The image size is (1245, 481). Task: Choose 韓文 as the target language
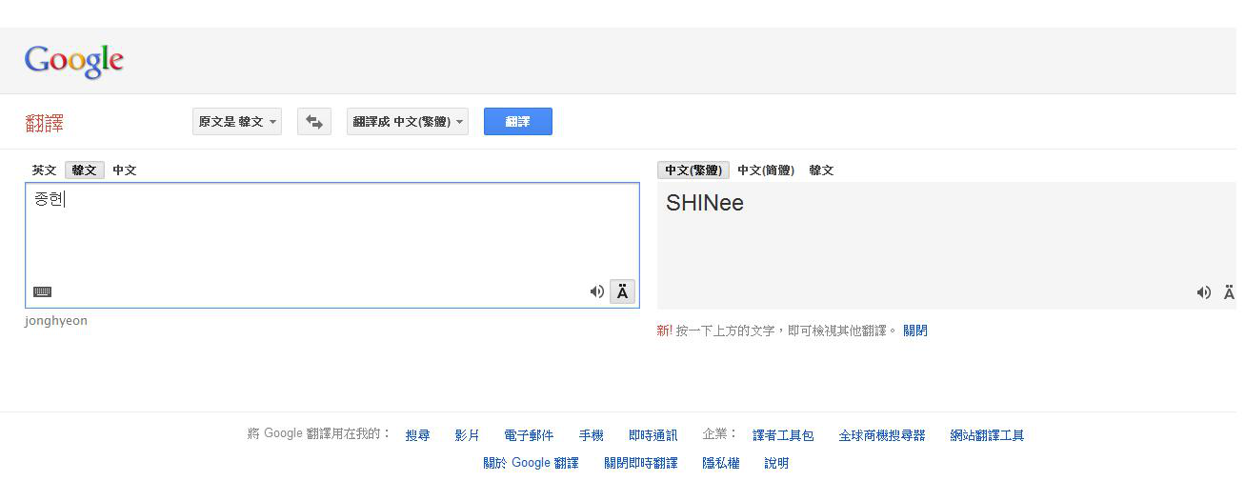pyautogui.click(x=821, y=170)
